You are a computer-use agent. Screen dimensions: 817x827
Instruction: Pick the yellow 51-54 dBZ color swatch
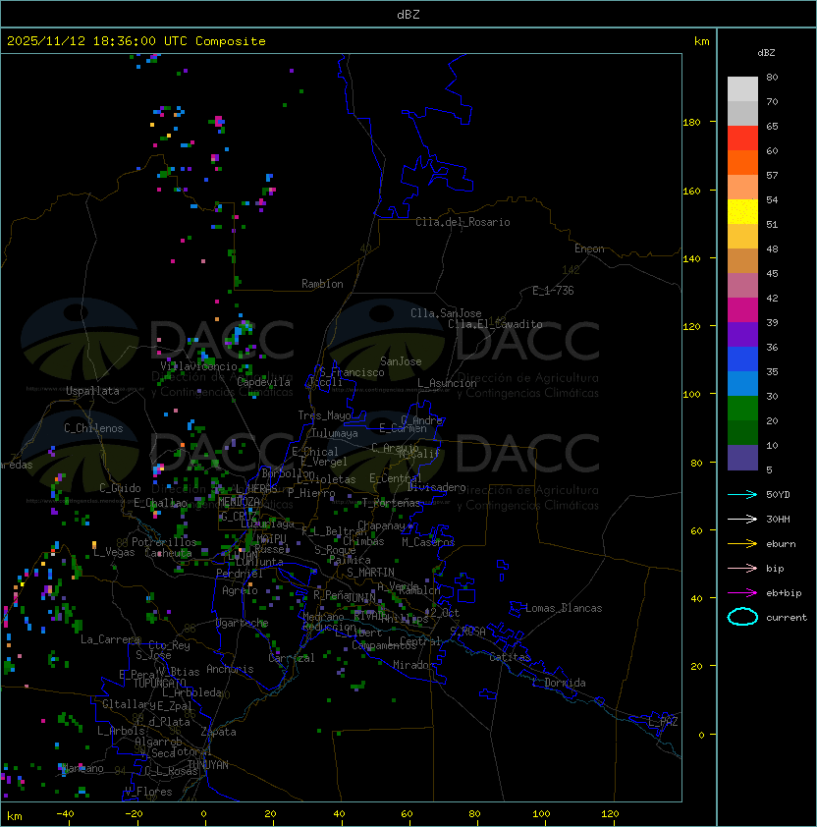tap(742, 212)
